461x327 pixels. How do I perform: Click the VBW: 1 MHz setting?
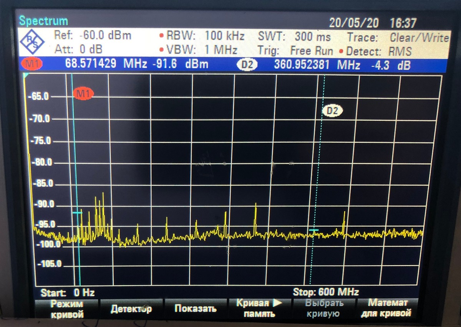point(198,50)
